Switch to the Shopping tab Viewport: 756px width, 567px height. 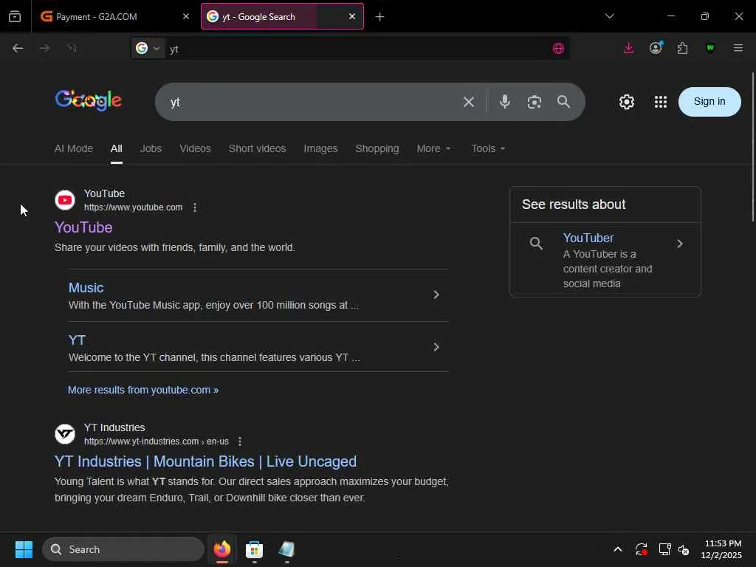(x=377, y=148)
